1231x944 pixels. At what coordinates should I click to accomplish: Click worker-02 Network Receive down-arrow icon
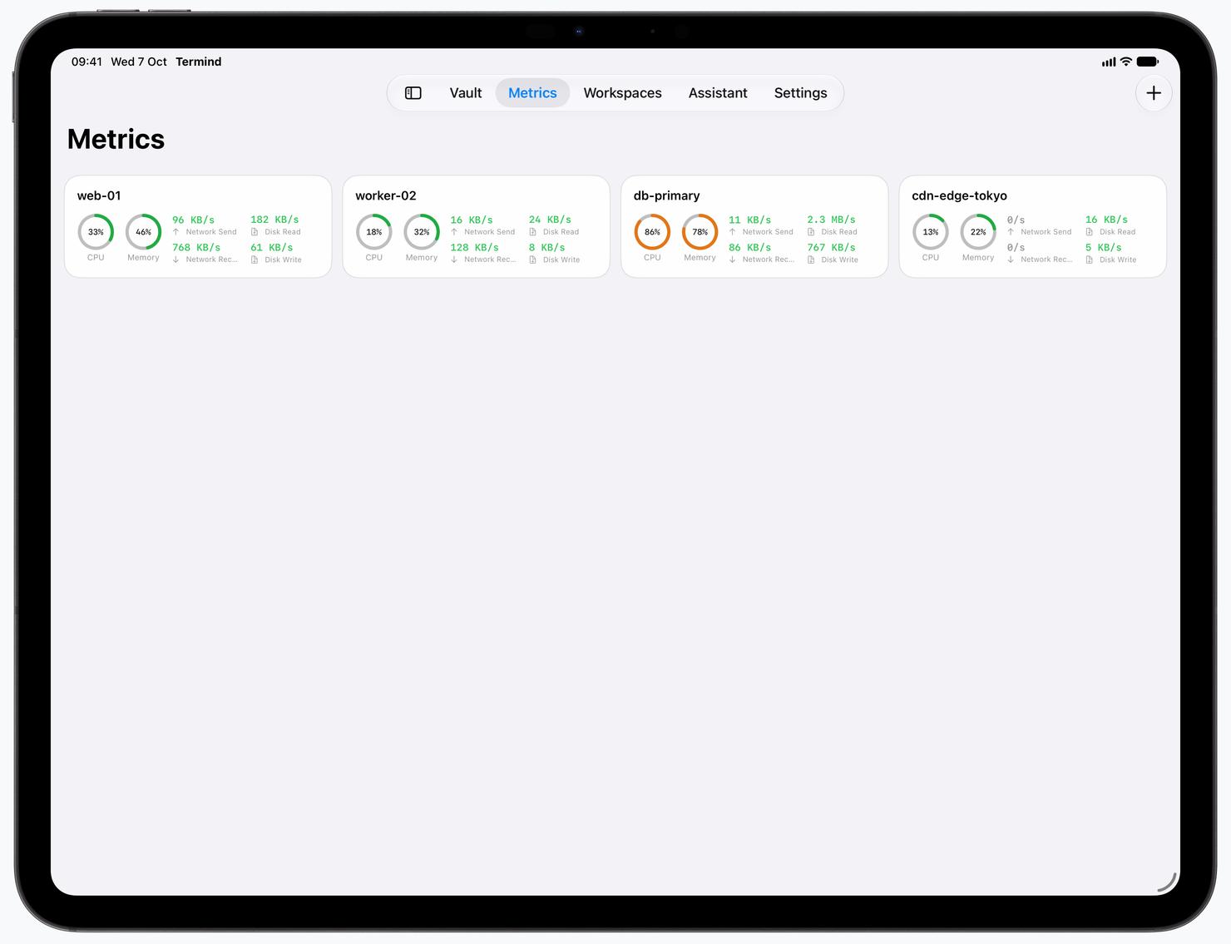click(454, 259)
